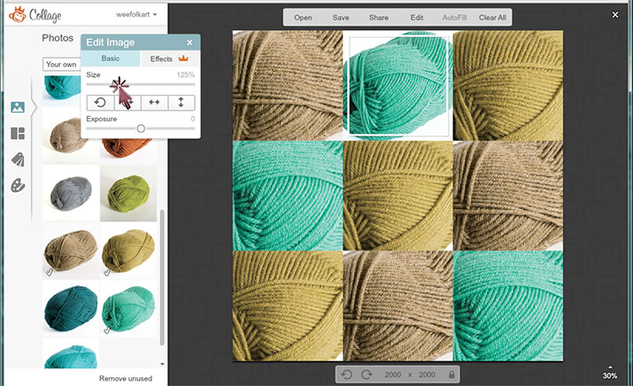Viewport: 633px width, 386px height.
Task: Click the rotate counterclockwise button in Edit Image
Action: (x=100, y=103)
